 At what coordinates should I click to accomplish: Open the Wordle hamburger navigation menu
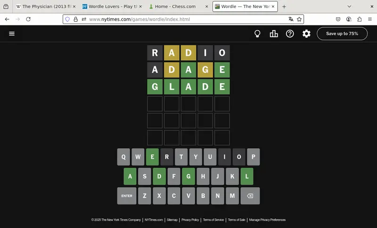point(12,33)
